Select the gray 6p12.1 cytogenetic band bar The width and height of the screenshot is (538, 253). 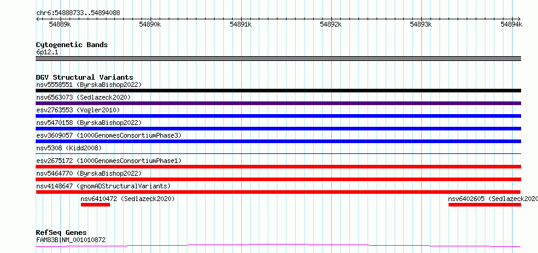[278, 59]
